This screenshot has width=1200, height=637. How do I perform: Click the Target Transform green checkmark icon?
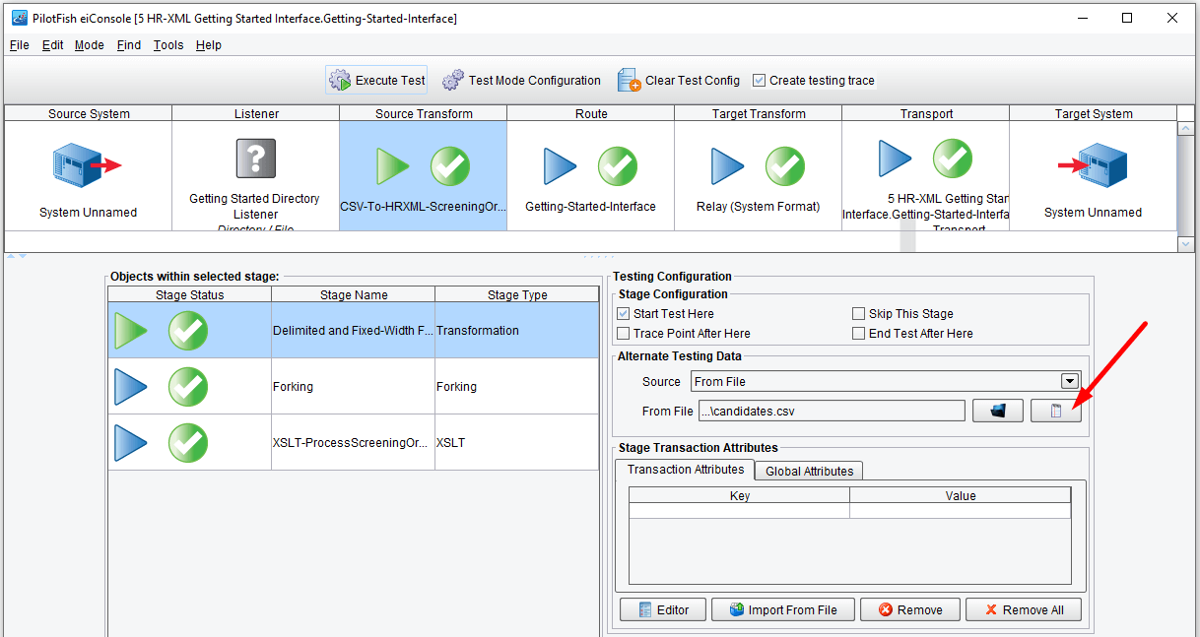[785, 166]
